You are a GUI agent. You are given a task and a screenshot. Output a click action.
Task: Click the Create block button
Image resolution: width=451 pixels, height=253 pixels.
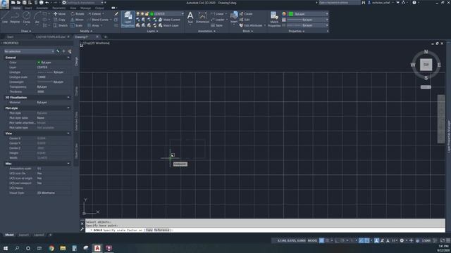pos(246,14)
